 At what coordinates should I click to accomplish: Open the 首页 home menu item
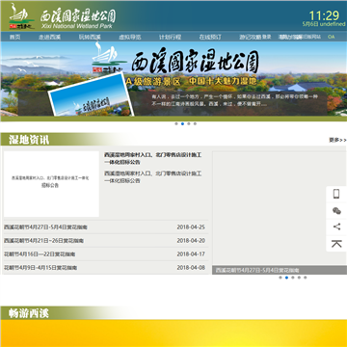(x=14, y=37)
